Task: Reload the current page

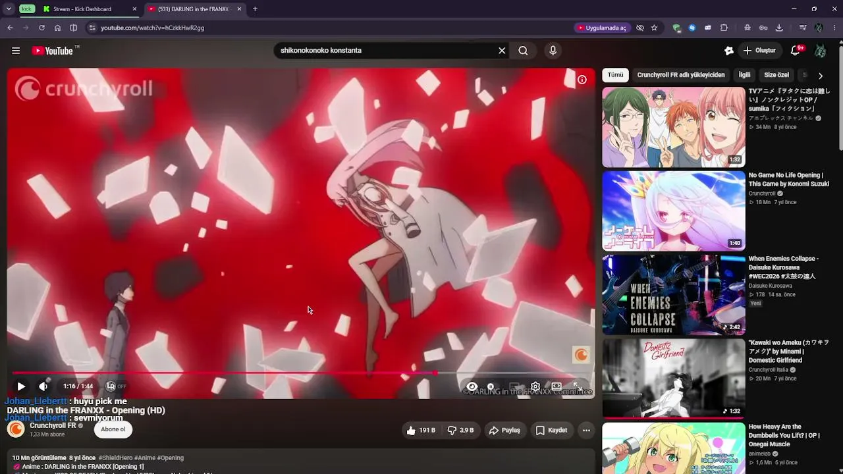Action: [41, 28]
